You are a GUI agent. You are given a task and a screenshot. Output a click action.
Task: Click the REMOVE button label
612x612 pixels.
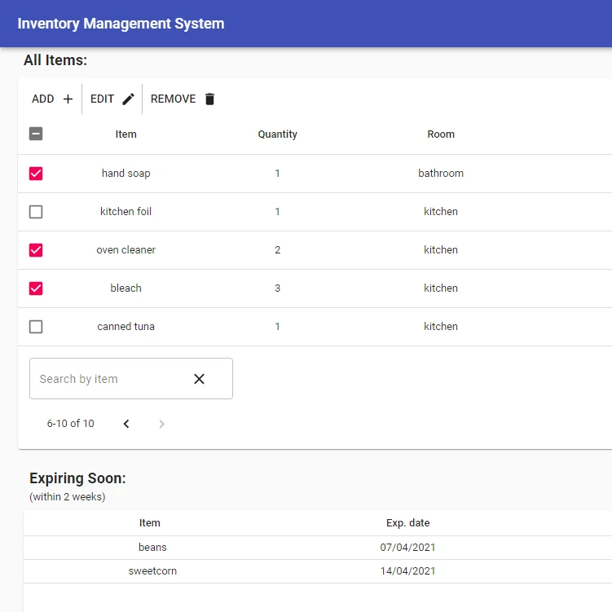174,99
